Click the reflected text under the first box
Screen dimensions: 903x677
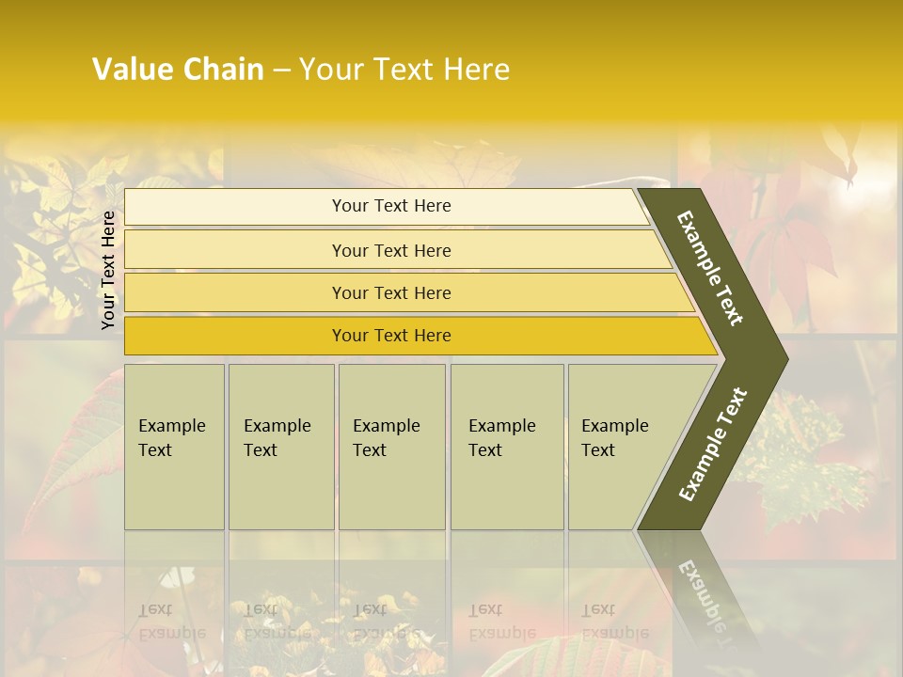pos(172,622)
